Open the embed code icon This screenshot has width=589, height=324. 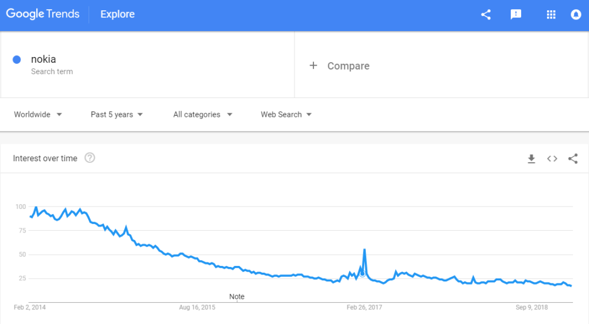coord(552,159)
